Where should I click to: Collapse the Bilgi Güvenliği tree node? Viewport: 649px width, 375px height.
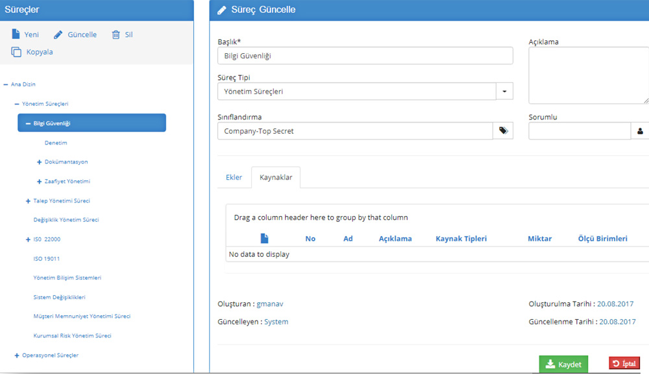(x=28, y=123)
